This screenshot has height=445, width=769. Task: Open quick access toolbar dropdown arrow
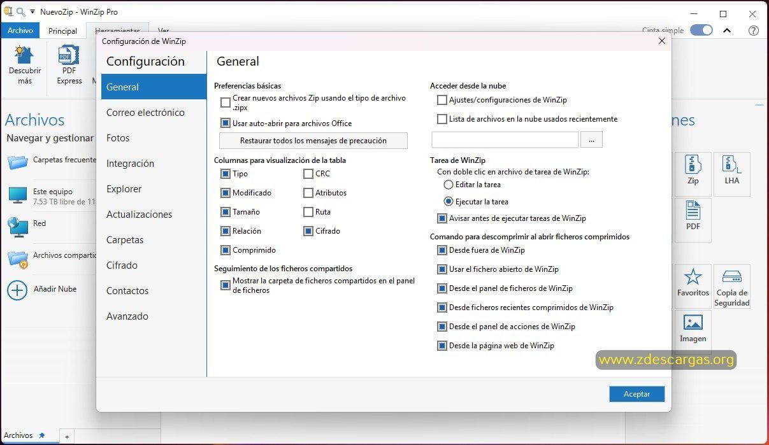coord(32,12)
